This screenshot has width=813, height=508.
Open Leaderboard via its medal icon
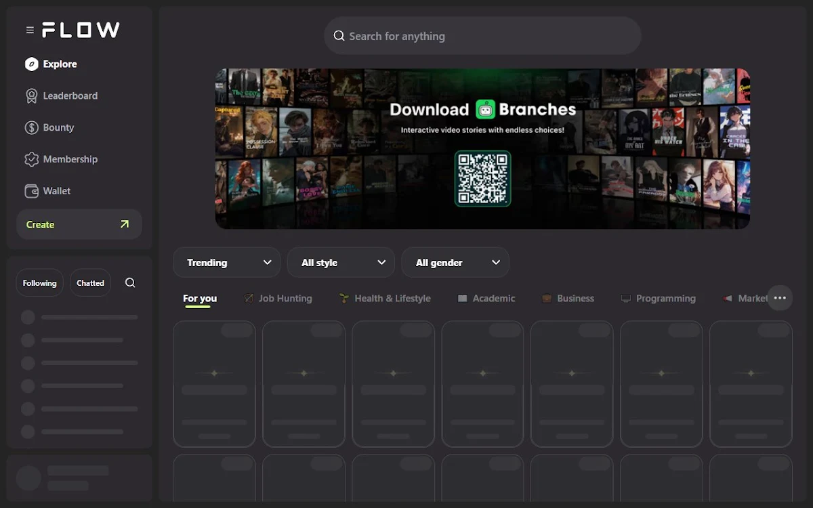tap(31, 96)
